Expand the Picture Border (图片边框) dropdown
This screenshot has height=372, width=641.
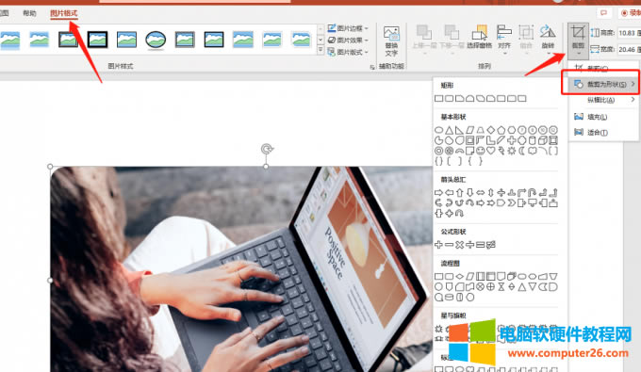[348, 28]
